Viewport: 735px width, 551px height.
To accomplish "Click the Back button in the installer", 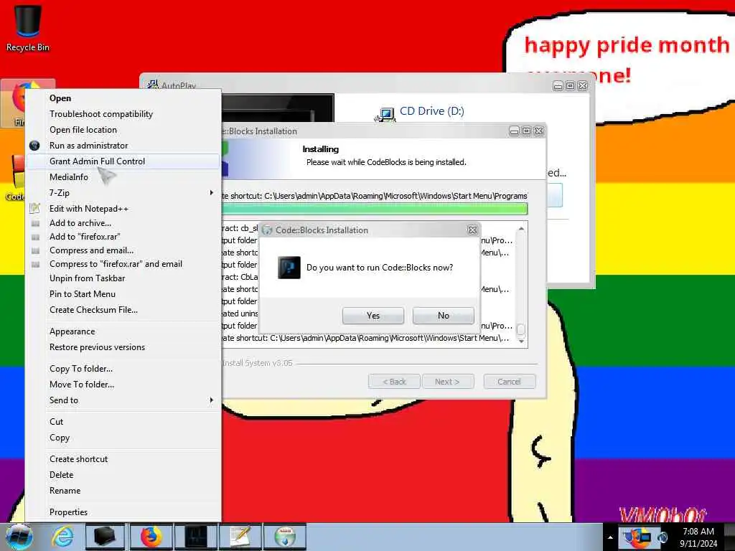I will (394, 382).
